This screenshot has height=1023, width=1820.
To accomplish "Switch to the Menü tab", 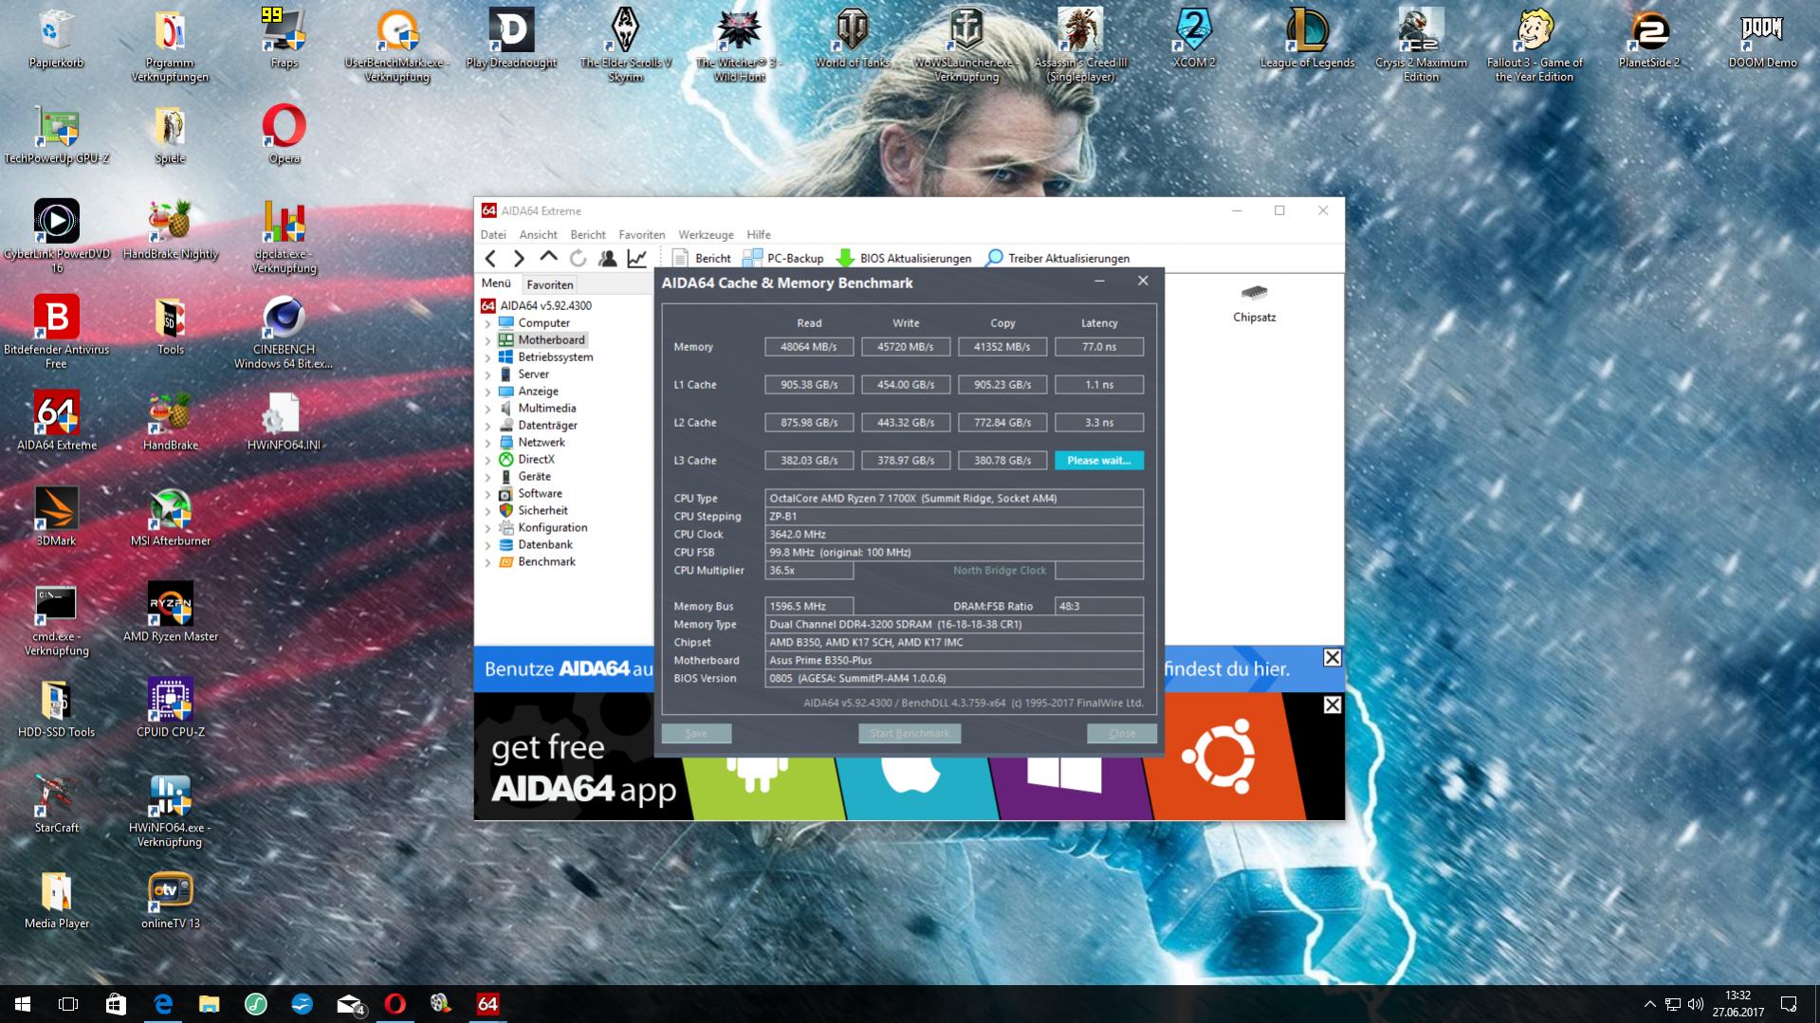I will (x=496, y=283).
